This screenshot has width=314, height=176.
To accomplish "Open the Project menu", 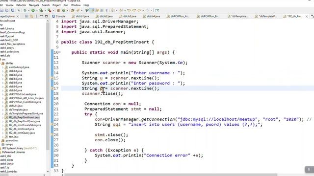I will (x=56, y=5).
